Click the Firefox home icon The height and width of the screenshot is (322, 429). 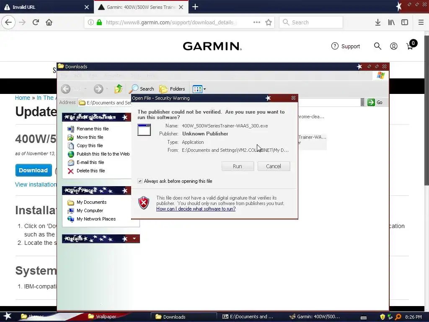[49, 22]
